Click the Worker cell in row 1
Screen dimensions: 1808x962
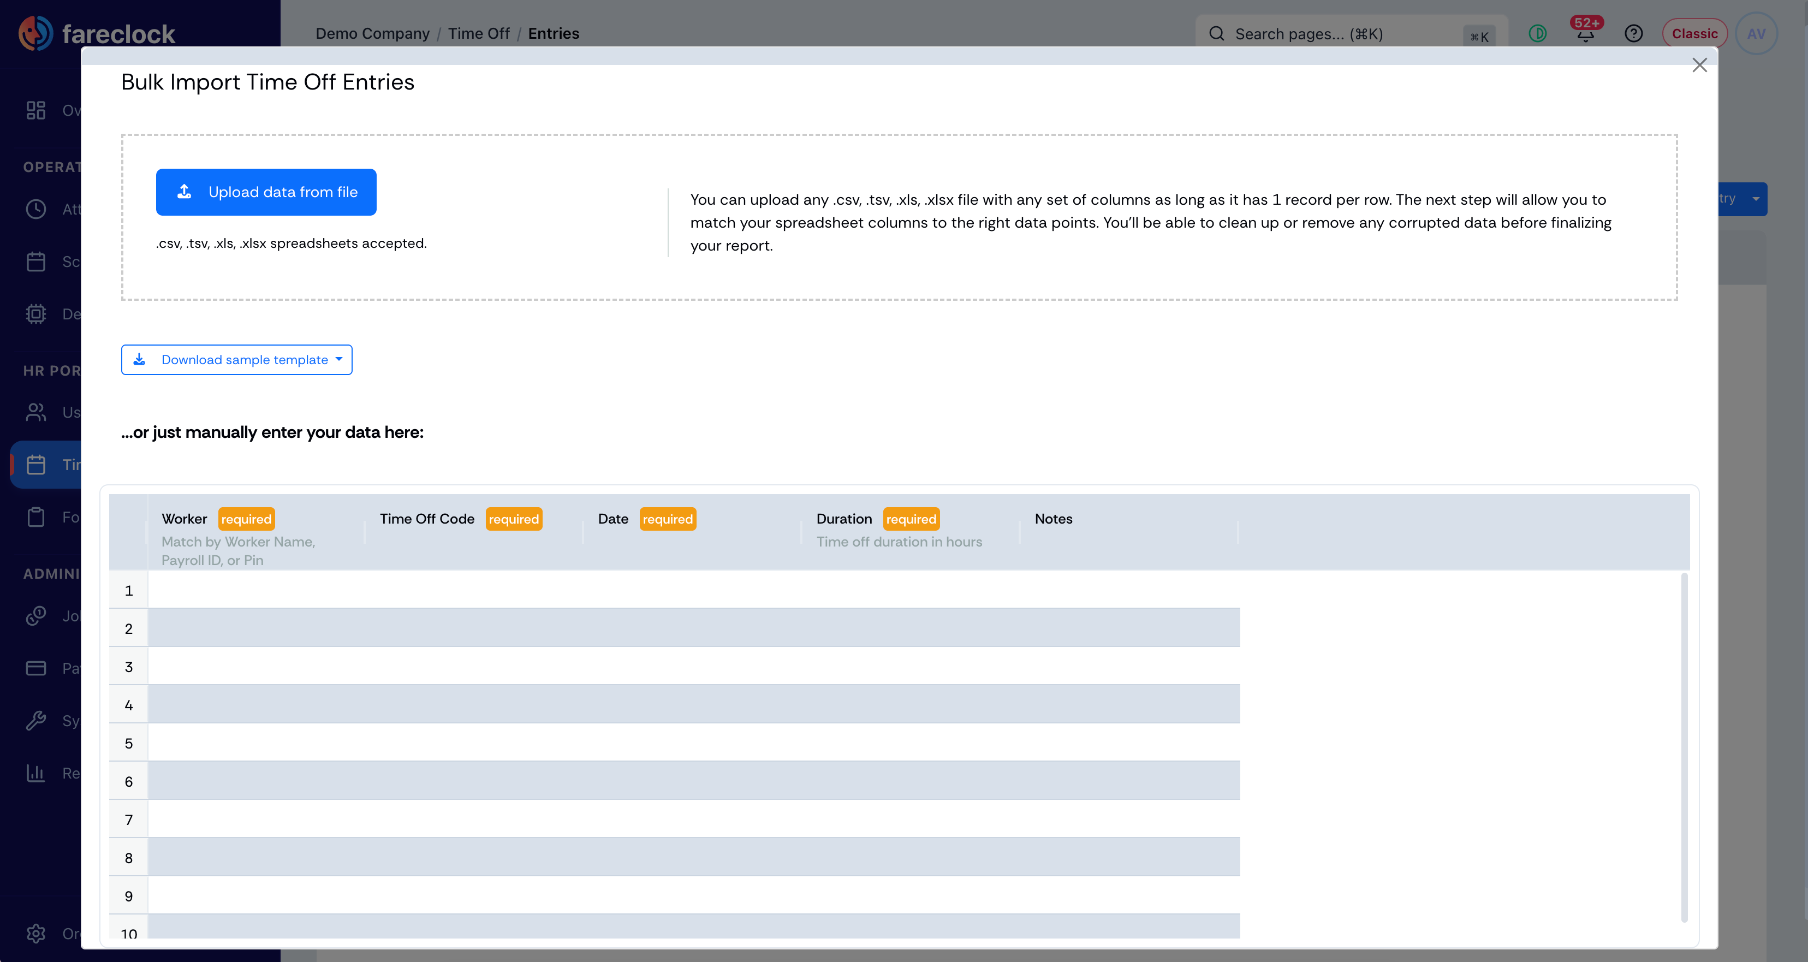pyautogui.click(x=257, y=590)
